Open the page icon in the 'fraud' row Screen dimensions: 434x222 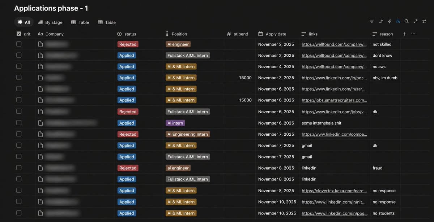(41, 168)
